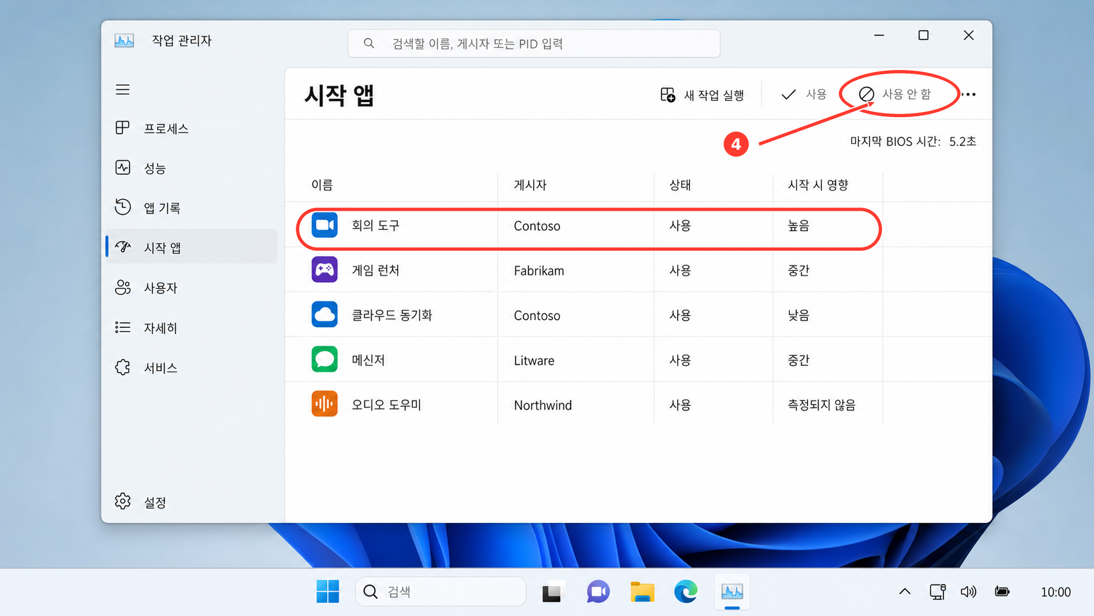This screenshot has height=616, width=1094.
Task: Click the Northwind publisher cell
Action: coord(542,405)
